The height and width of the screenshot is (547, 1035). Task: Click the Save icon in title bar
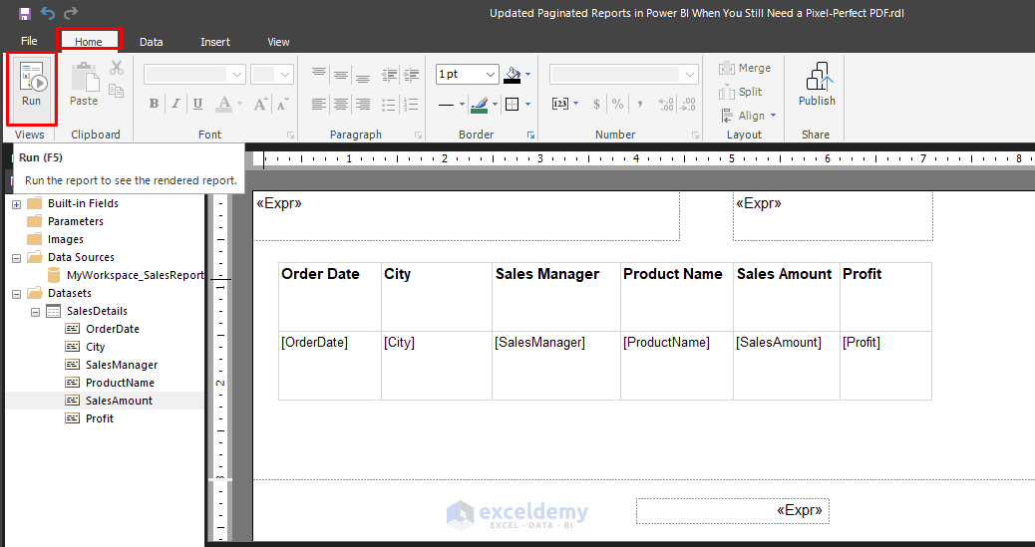[25, 13]
